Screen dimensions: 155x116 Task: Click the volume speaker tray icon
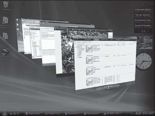coord(146,113)
